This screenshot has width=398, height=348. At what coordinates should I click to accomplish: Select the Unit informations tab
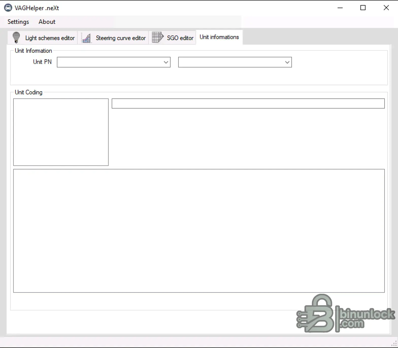(219, 37)
